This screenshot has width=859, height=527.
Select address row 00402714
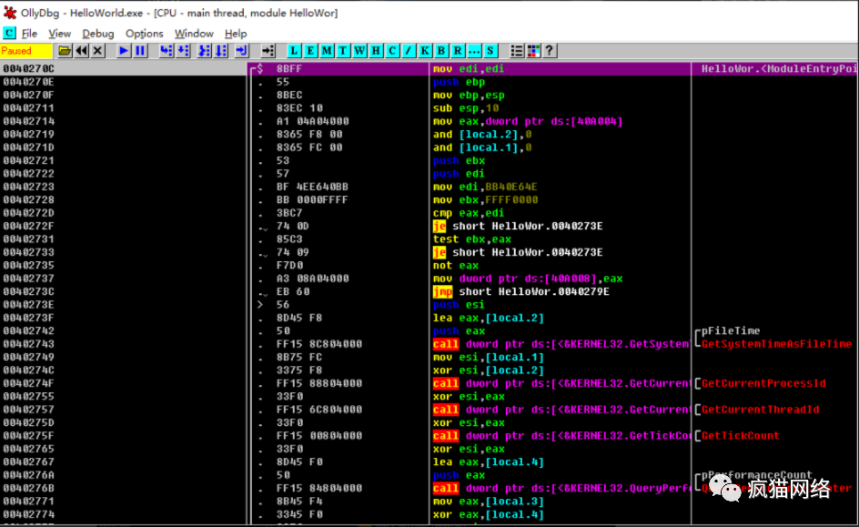click(28, 121)
